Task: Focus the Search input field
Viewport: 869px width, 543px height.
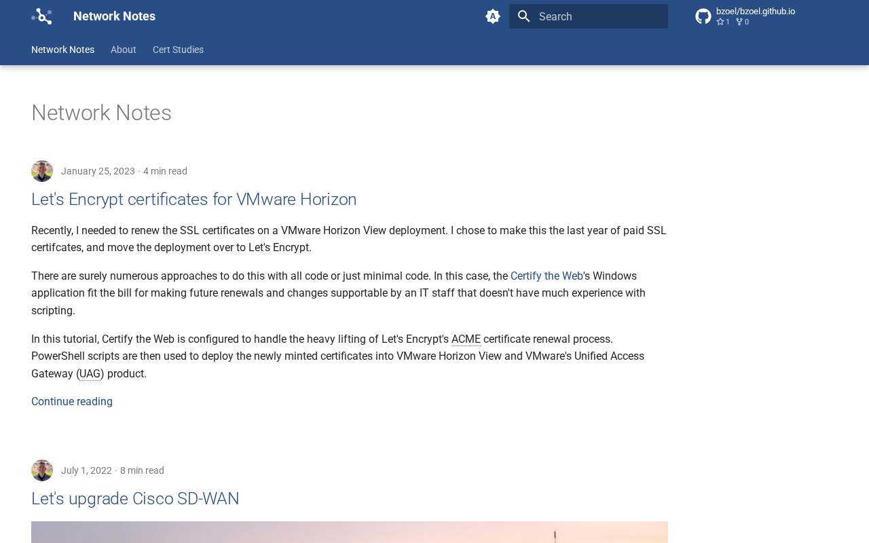Action: [x=589, y=16]
